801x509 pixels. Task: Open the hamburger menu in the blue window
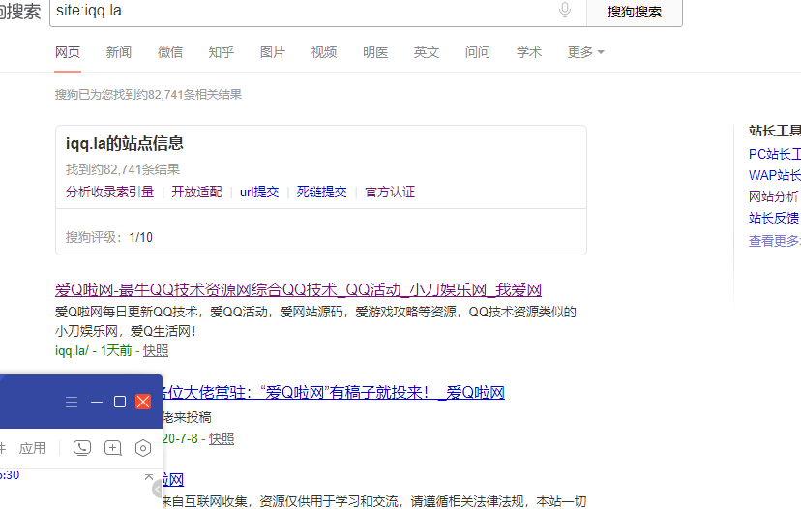[x=72, y=403]
